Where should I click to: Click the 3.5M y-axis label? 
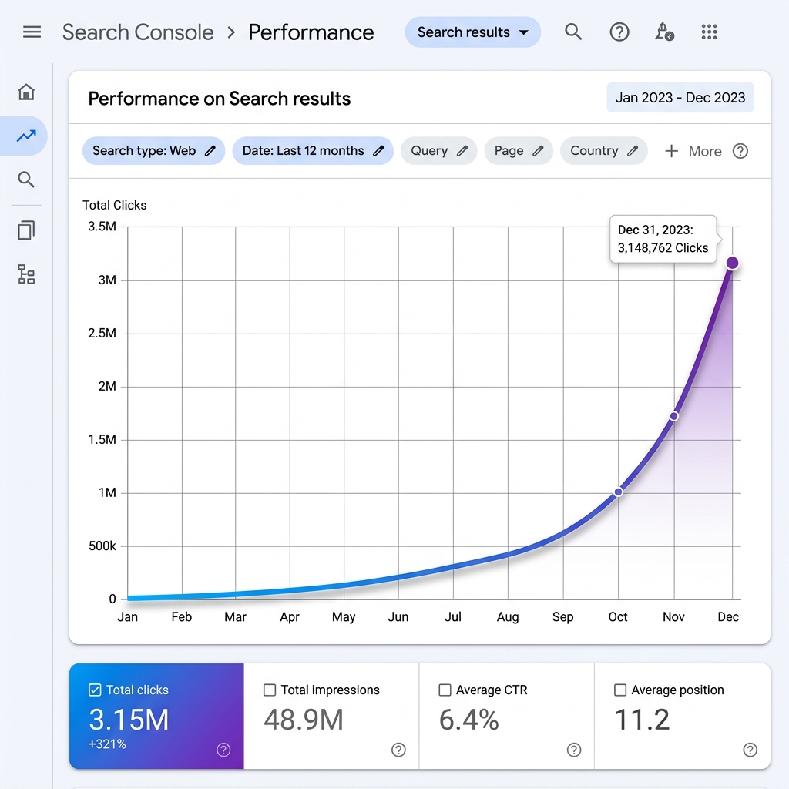102,227
